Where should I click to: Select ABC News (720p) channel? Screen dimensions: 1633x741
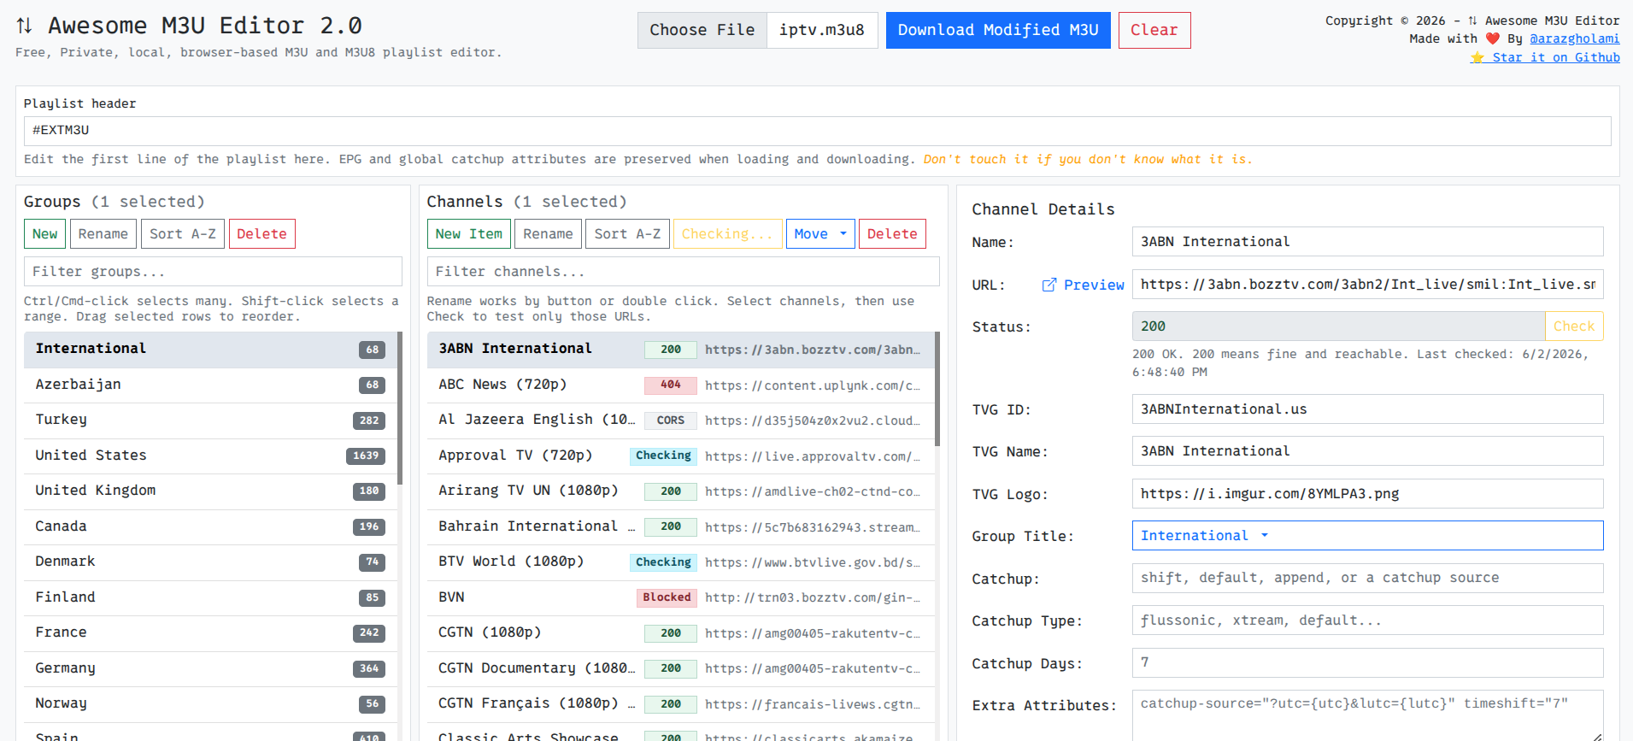point(681,385)
